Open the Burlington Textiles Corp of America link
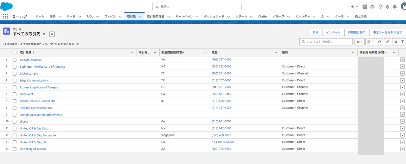 42,67
